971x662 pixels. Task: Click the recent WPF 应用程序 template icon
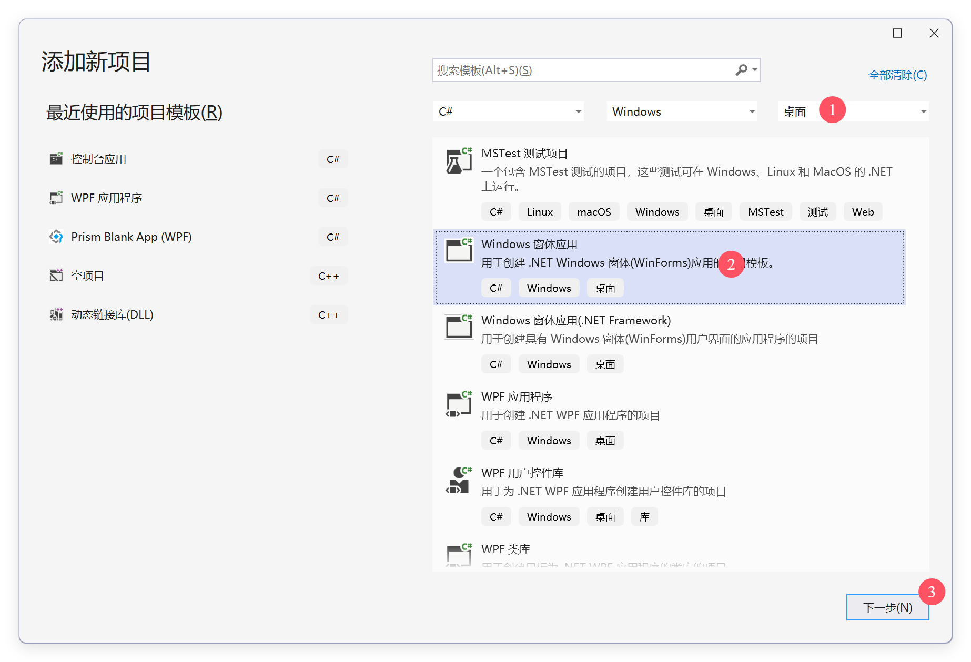click(x=56, y=198)
